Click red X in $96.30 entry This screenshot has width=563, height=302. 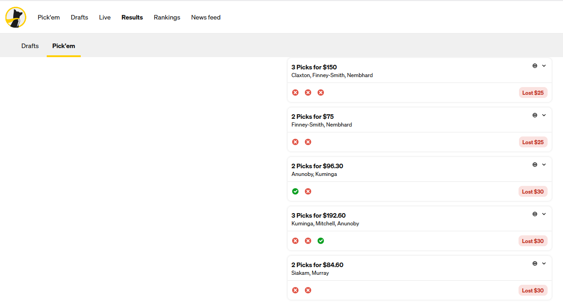click(x=308, y=191)
